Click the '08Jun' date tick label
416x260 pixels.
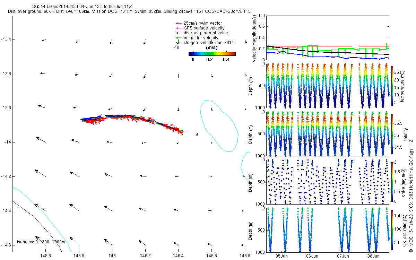tap(373, 256)
